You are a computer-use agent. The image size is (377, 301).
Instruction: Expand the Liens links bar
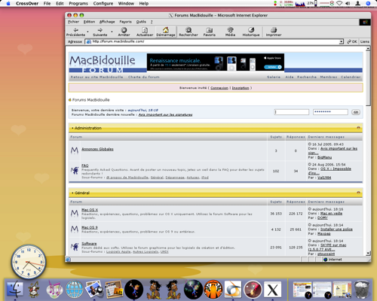pos(364,41)
